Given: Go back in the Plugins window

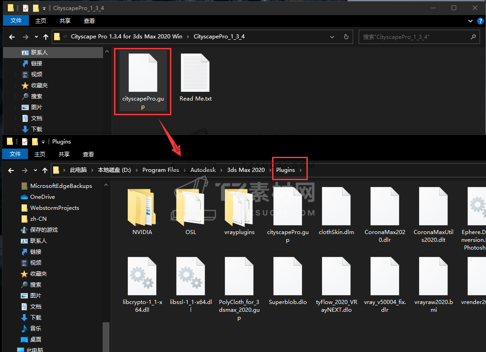Looking at the screenshot, I should [11, 170].
